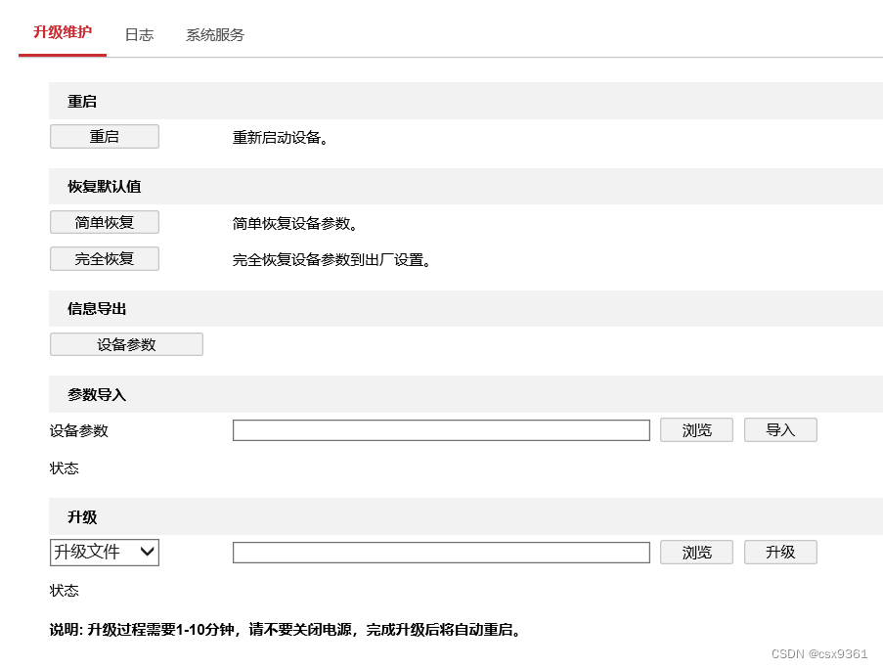Image resolution: width=883 pixels, height=668 pixels.
Task: Click the 导入 button
Action: [x=780, y=429]
